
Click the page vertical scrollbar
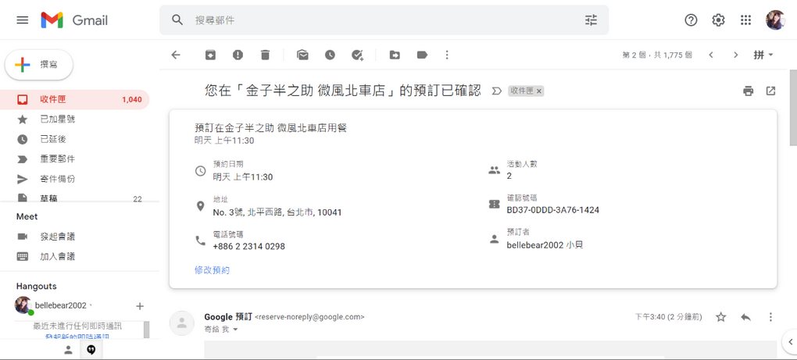pyautogui.click(x=792, y=107)
